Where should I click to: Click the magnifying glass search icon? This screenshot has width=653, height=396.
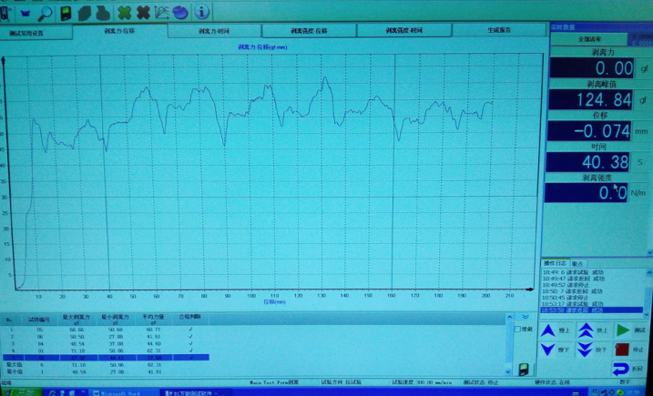[x=45, y=13]
